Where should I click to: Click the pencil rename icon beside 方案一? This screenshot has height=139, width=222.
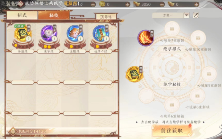(x=196, y=15)
